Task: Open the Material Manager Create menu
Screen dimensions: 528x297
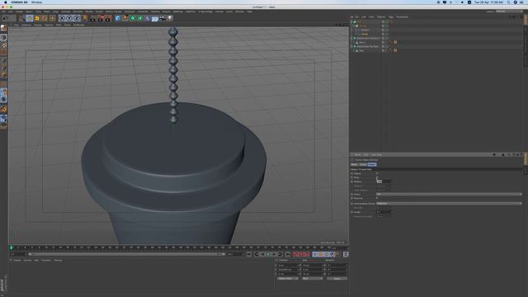Action: pos(16,261)
